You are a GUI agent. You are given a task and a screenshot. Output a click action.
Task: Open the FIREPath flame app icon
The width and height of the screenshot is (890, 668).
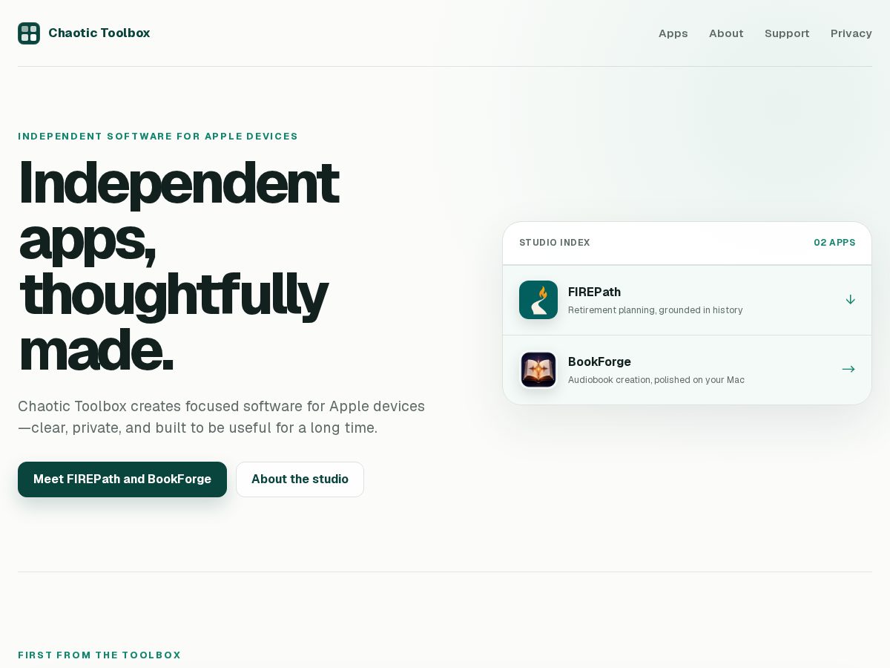pos(538,300)
